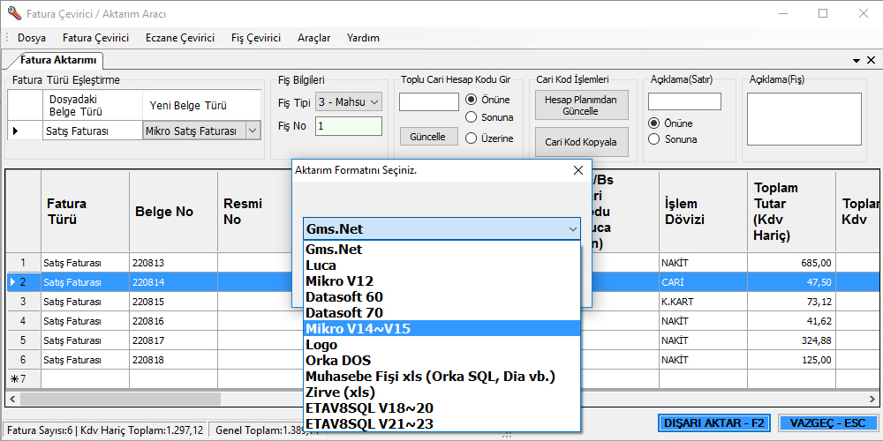883x441 pixels.
Task: Click the Satış Faturası cell in mapping grid
Action: [93, 131]
